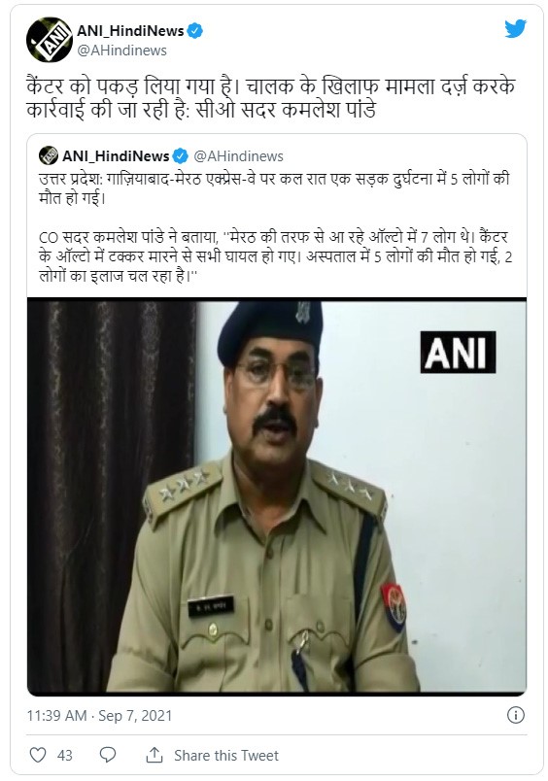The height and width of the screenshot is (781, 548).
Task: Click the 43 likes count
Action: pos(65,756)
